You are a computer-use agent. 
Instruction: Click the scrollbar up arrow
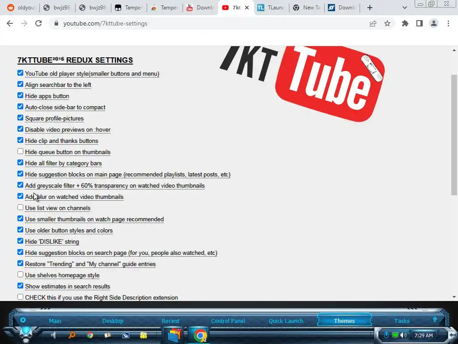(454, 50)
